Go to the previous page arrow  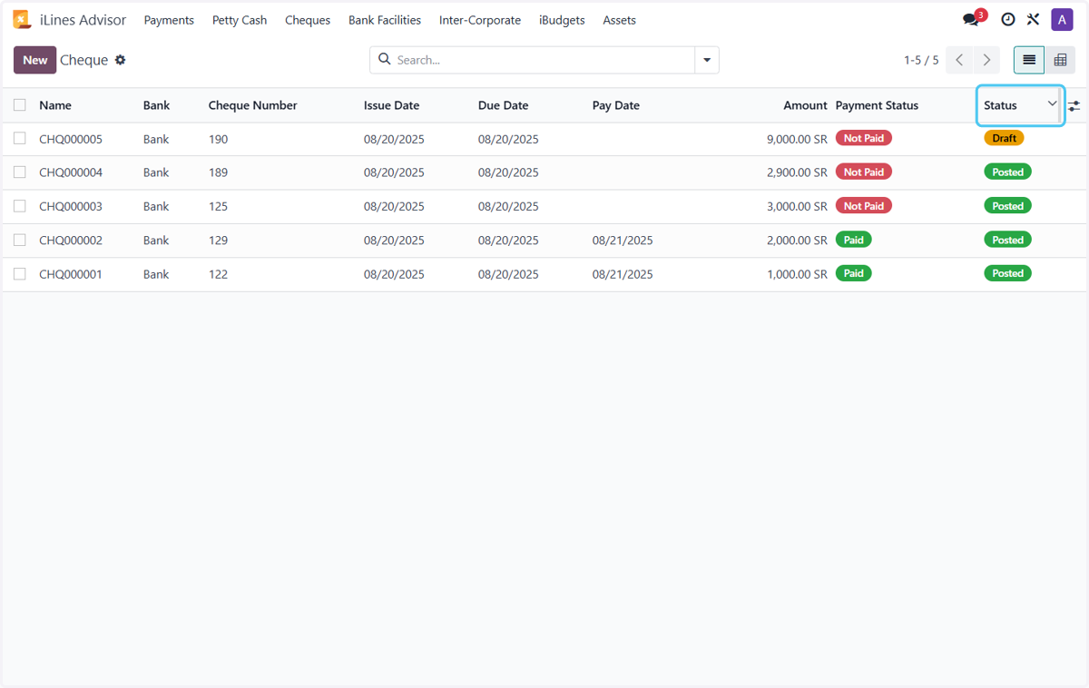point(959,60)
